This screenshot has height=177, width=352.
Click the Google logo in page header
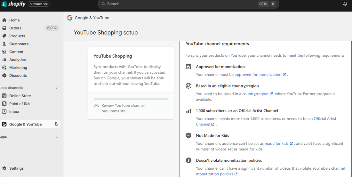click(69, 18)
